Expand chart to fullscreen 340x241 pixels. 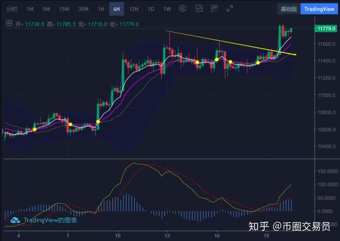[230, 9]
